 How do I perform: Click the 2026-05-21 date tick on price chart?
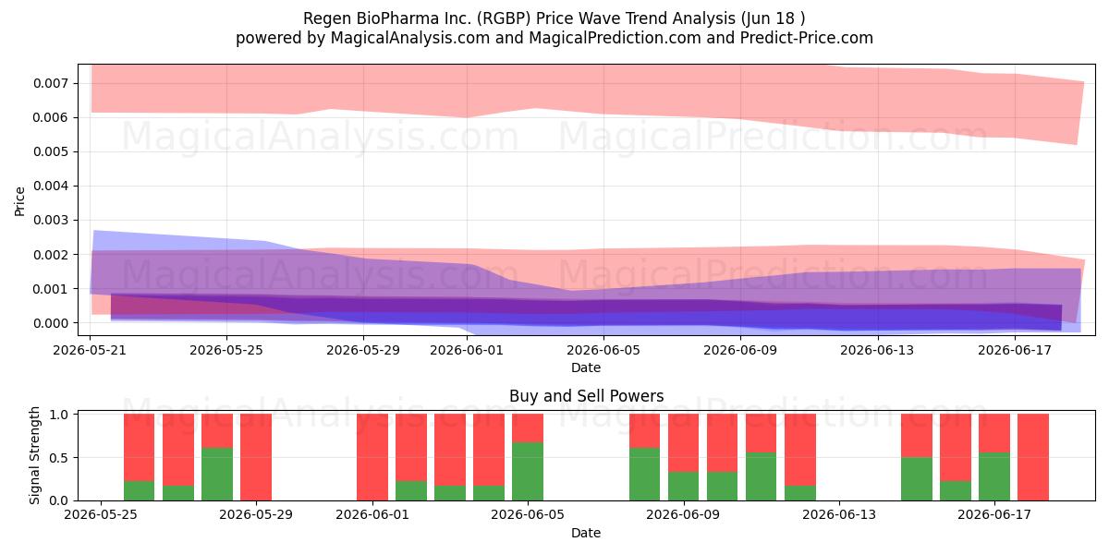pyautogui.click(x=90, y=350)
